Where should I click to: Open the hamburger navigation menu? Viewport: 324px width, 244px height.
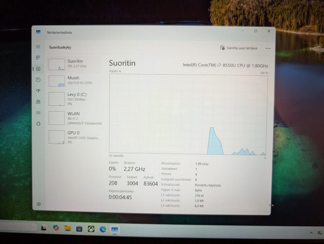coord(38,47)
